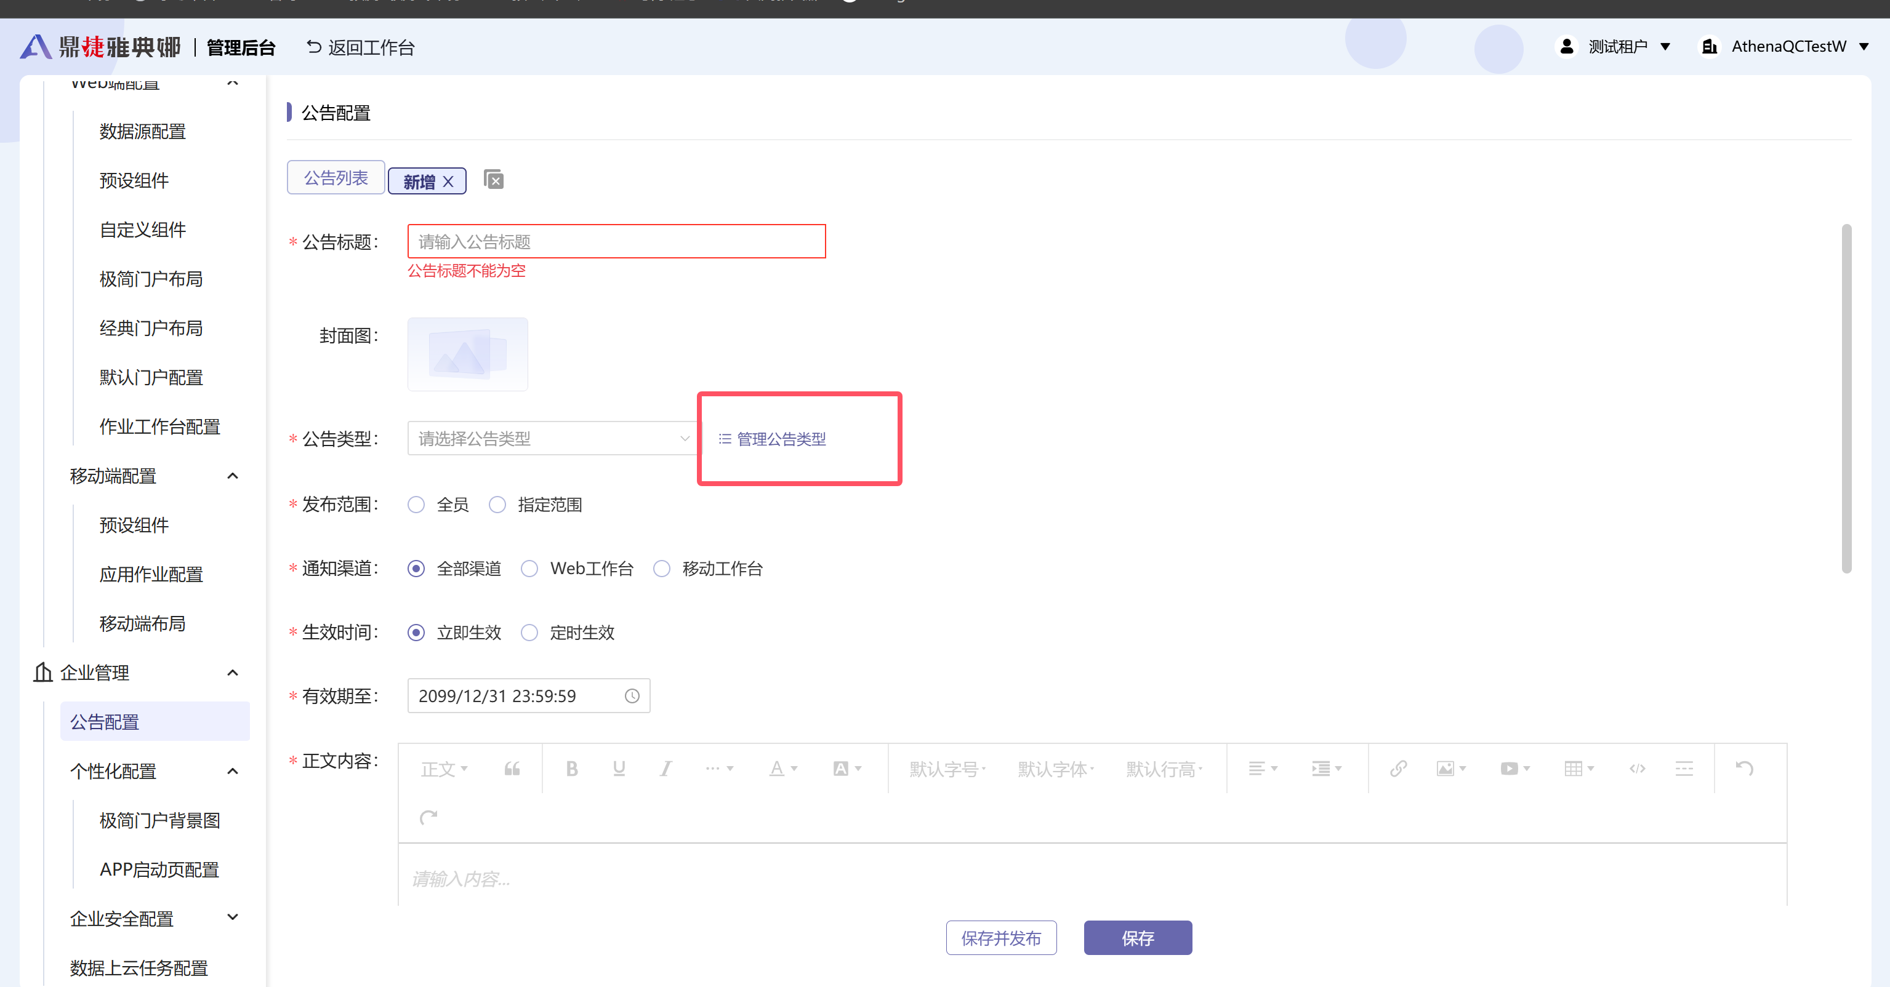Switch to the 公告列表 tab
The width and height of the screenshot is (1890, 987).
pos(336,178)
